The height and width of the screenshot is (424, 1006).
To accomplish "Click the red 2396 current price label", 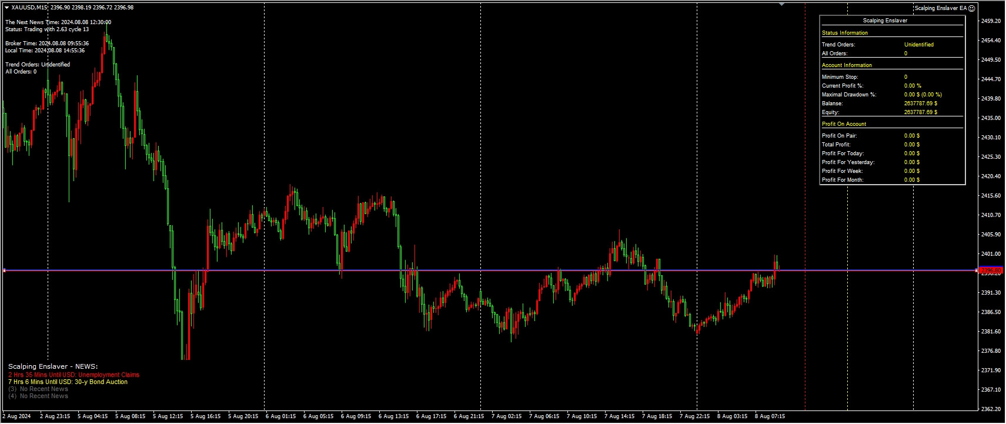I will 991,271.
